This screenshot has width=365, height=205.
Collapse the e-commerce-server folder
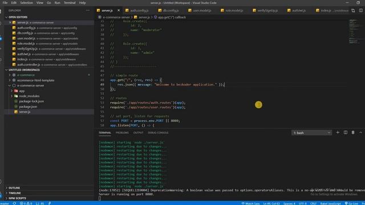(x=30, y=85)
